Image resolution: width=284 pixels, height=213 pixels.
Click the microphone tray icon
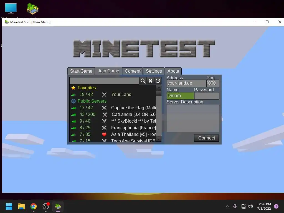pyautogui.click(x=235, y=206)
